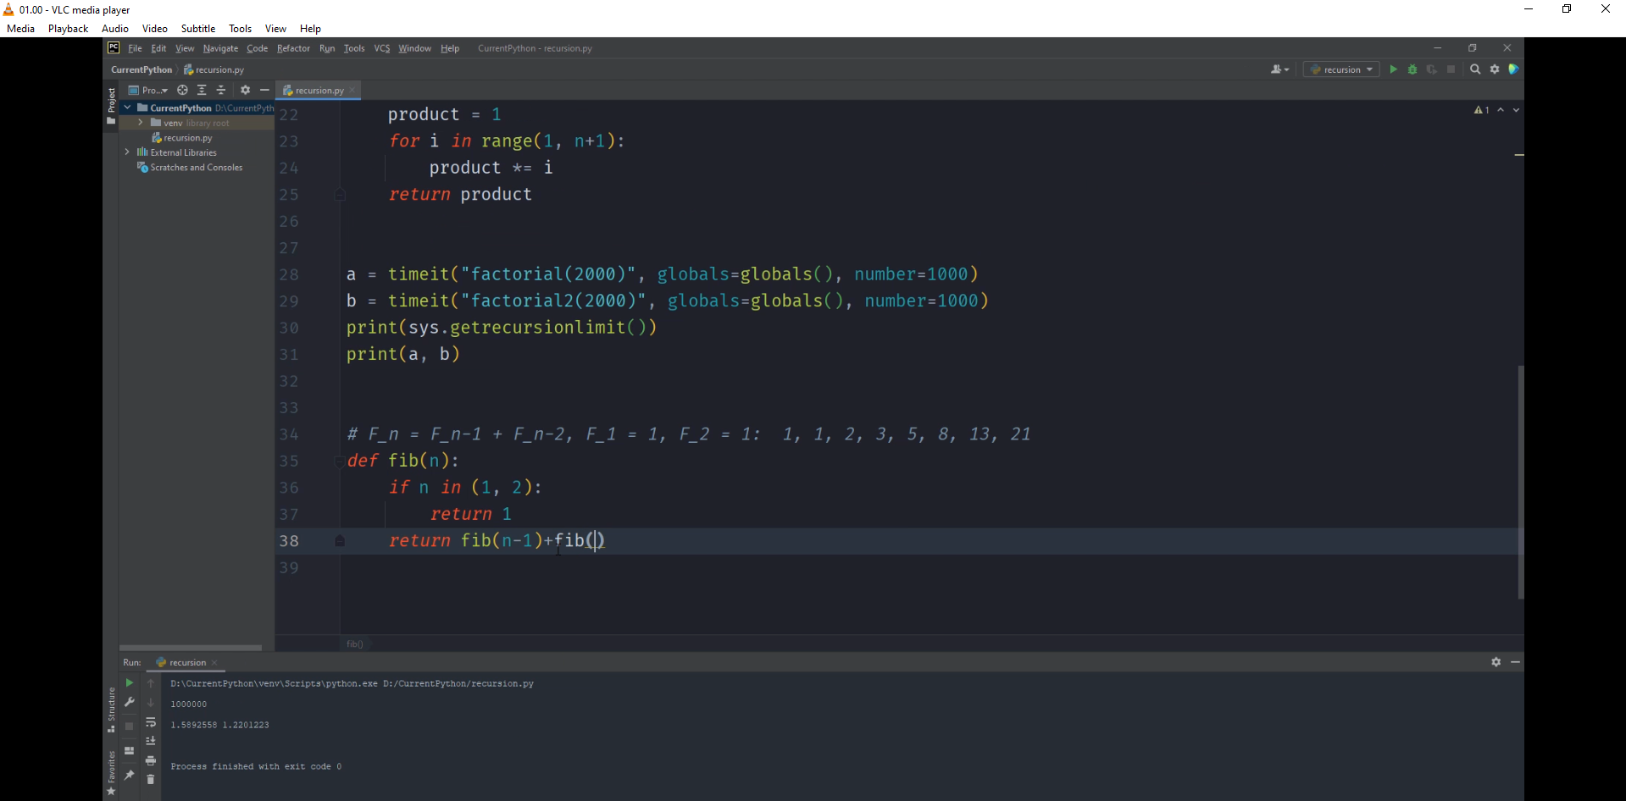Open the Refactor menu in PyCharm
The image size is (1626, 801).
[x=293, y=48]
